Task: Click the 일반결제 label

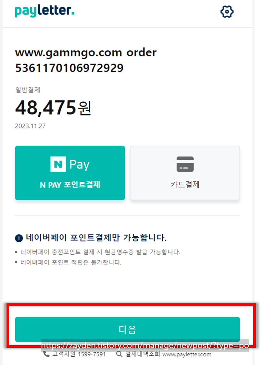Action: [28, 90]
